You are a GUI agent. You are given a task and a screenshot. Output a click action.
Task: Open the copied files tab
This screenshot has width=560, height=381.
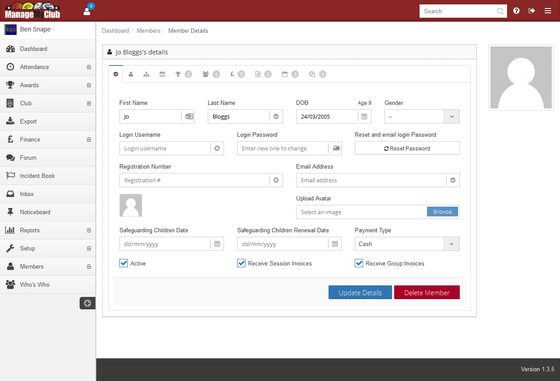[x=317, y=74]
